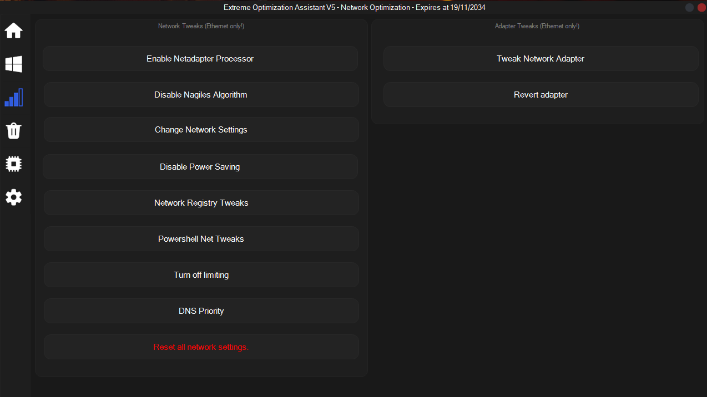The image size is (707, 397).
Task: Click Enable Netadapter Processor
Action: (x=200, y=59)
